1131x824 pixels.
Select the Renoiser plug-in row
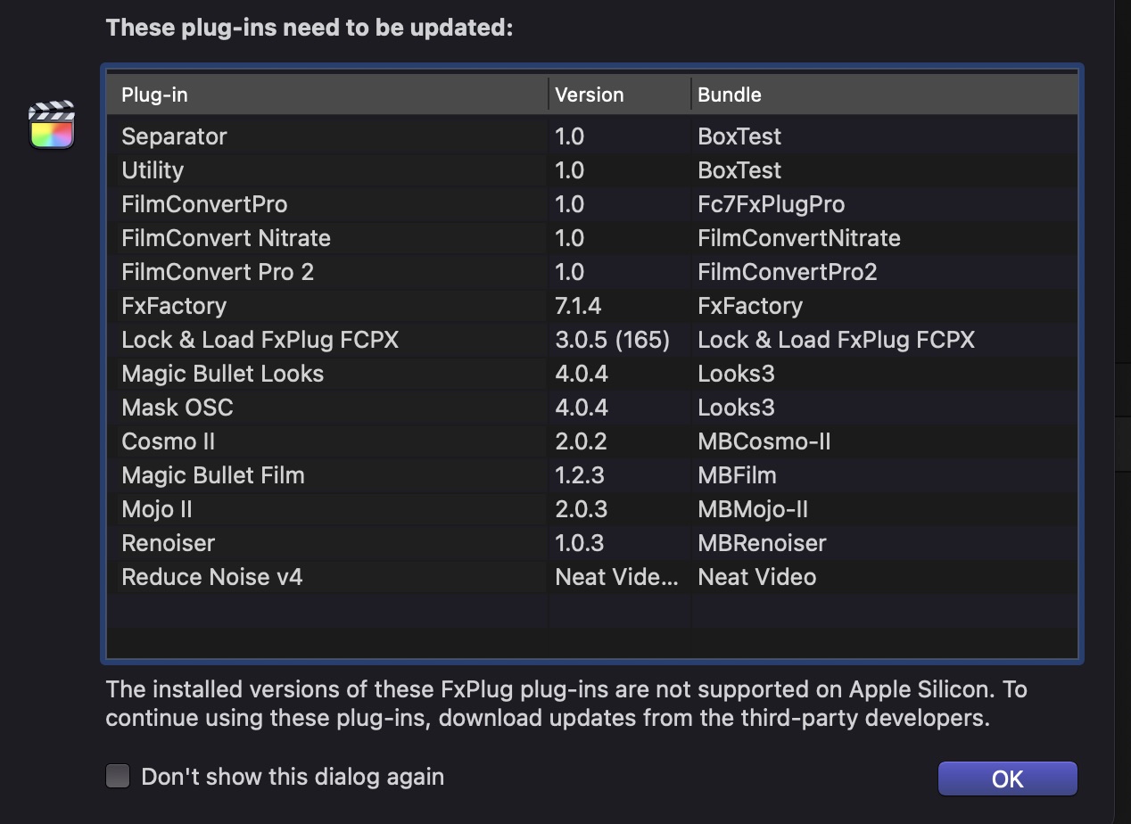pyautogui.click(x=168, y=543)
